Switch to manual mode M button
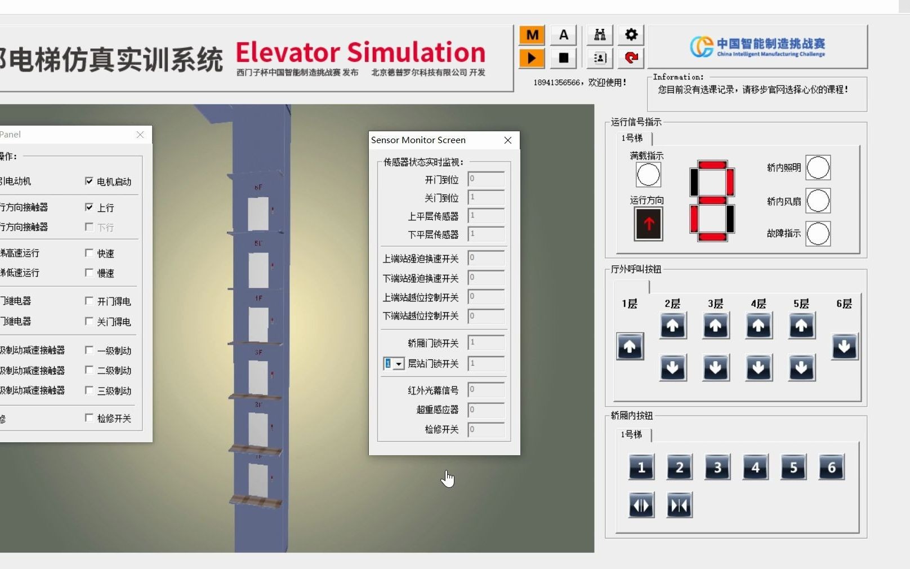Viewport: 910px width, 569px height. click(x=532, y=35)
